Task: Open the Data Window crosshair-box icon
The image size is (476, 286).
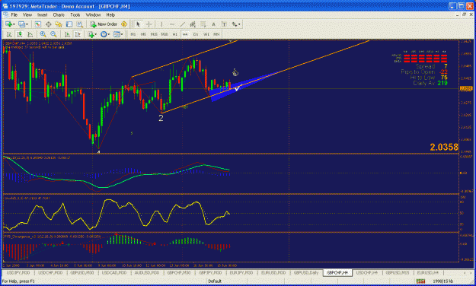Action: 48,24
